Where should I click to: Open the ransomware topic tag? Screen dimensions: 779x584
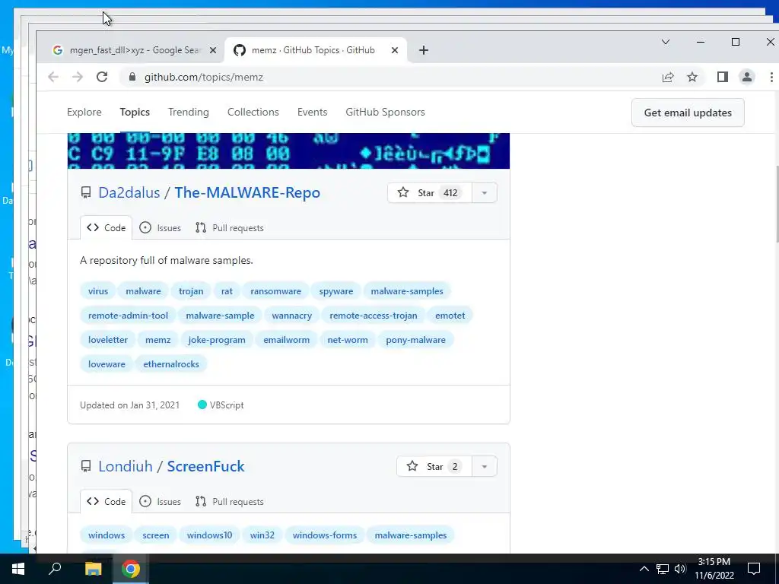coord(275,291)
